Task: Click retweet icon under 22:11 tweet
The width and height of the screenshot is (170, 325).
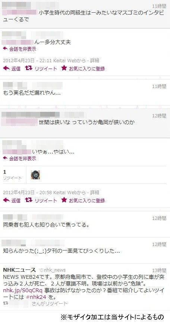Action: coord(28,68)
